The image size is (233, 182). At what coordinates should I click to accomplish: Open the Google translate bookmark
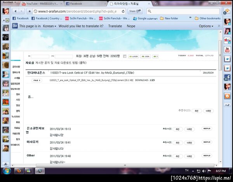point(145,18)
